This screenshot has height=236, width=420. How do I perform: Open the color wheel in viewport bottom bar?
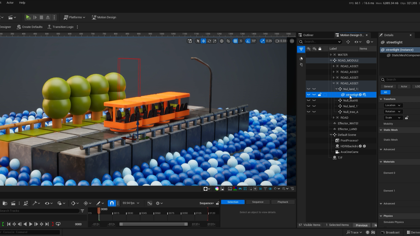click(x=217, y=188)
